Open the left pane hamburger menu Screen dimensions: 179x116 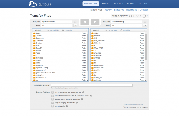coord(86,30)
